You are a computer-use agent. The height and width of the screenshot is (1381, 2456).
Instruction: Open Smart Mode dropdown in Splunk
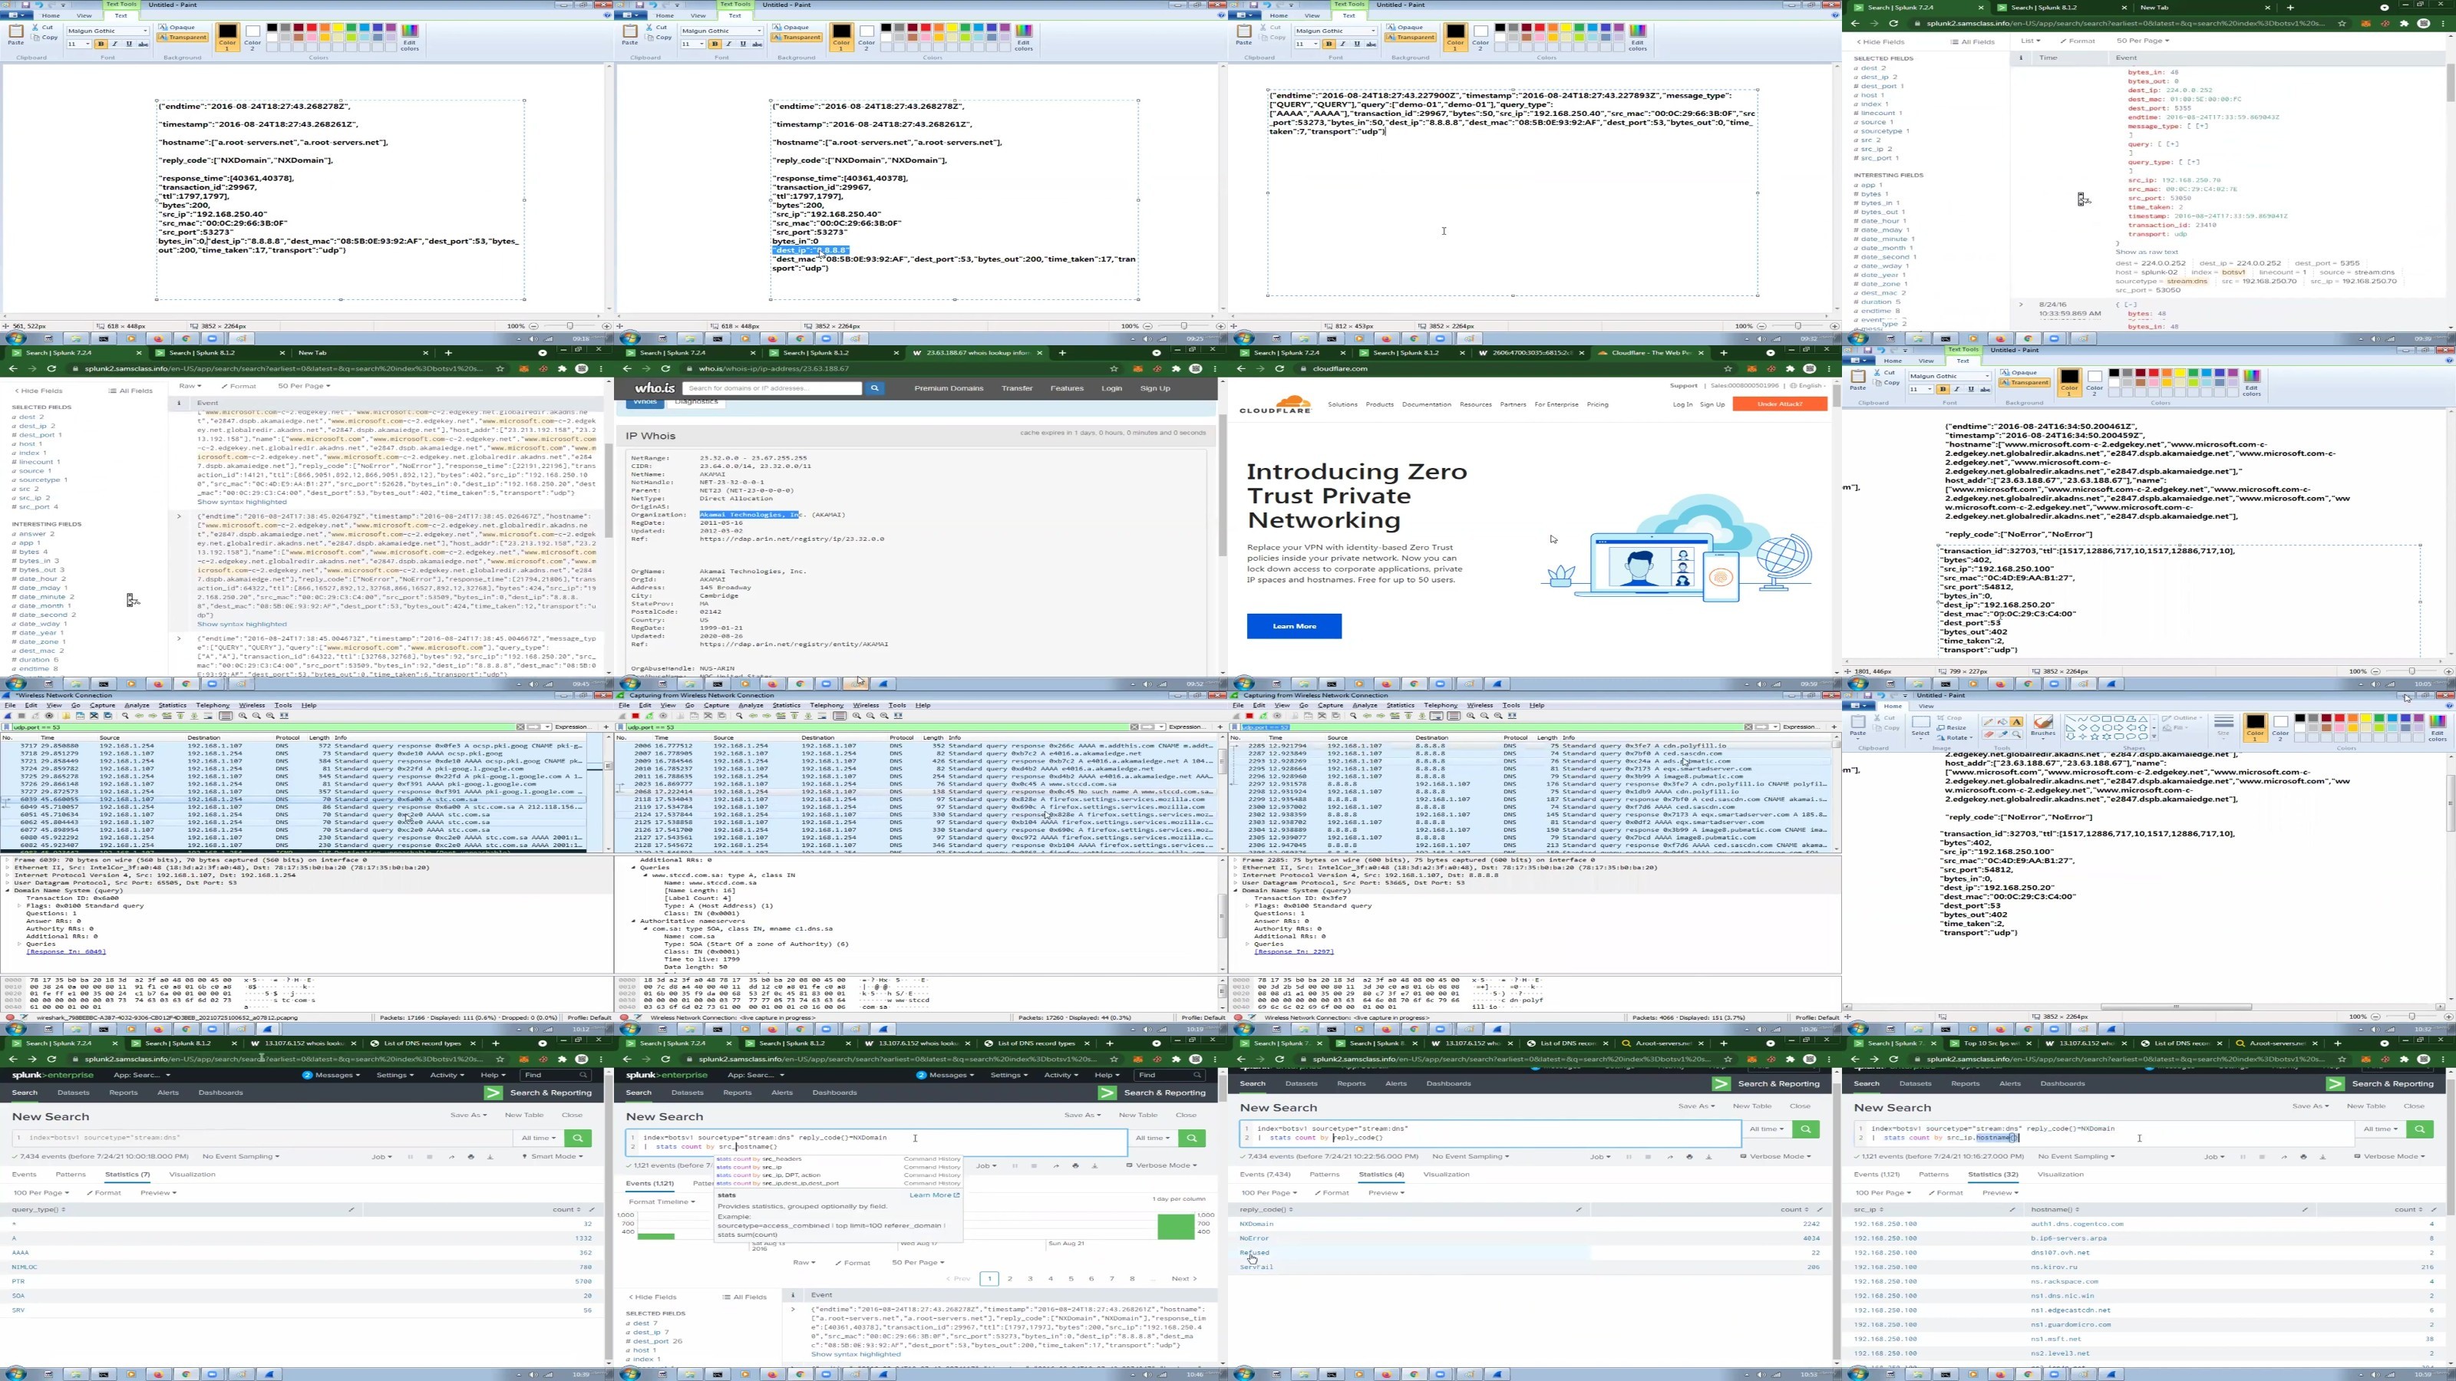click(x=553, y=1157)
